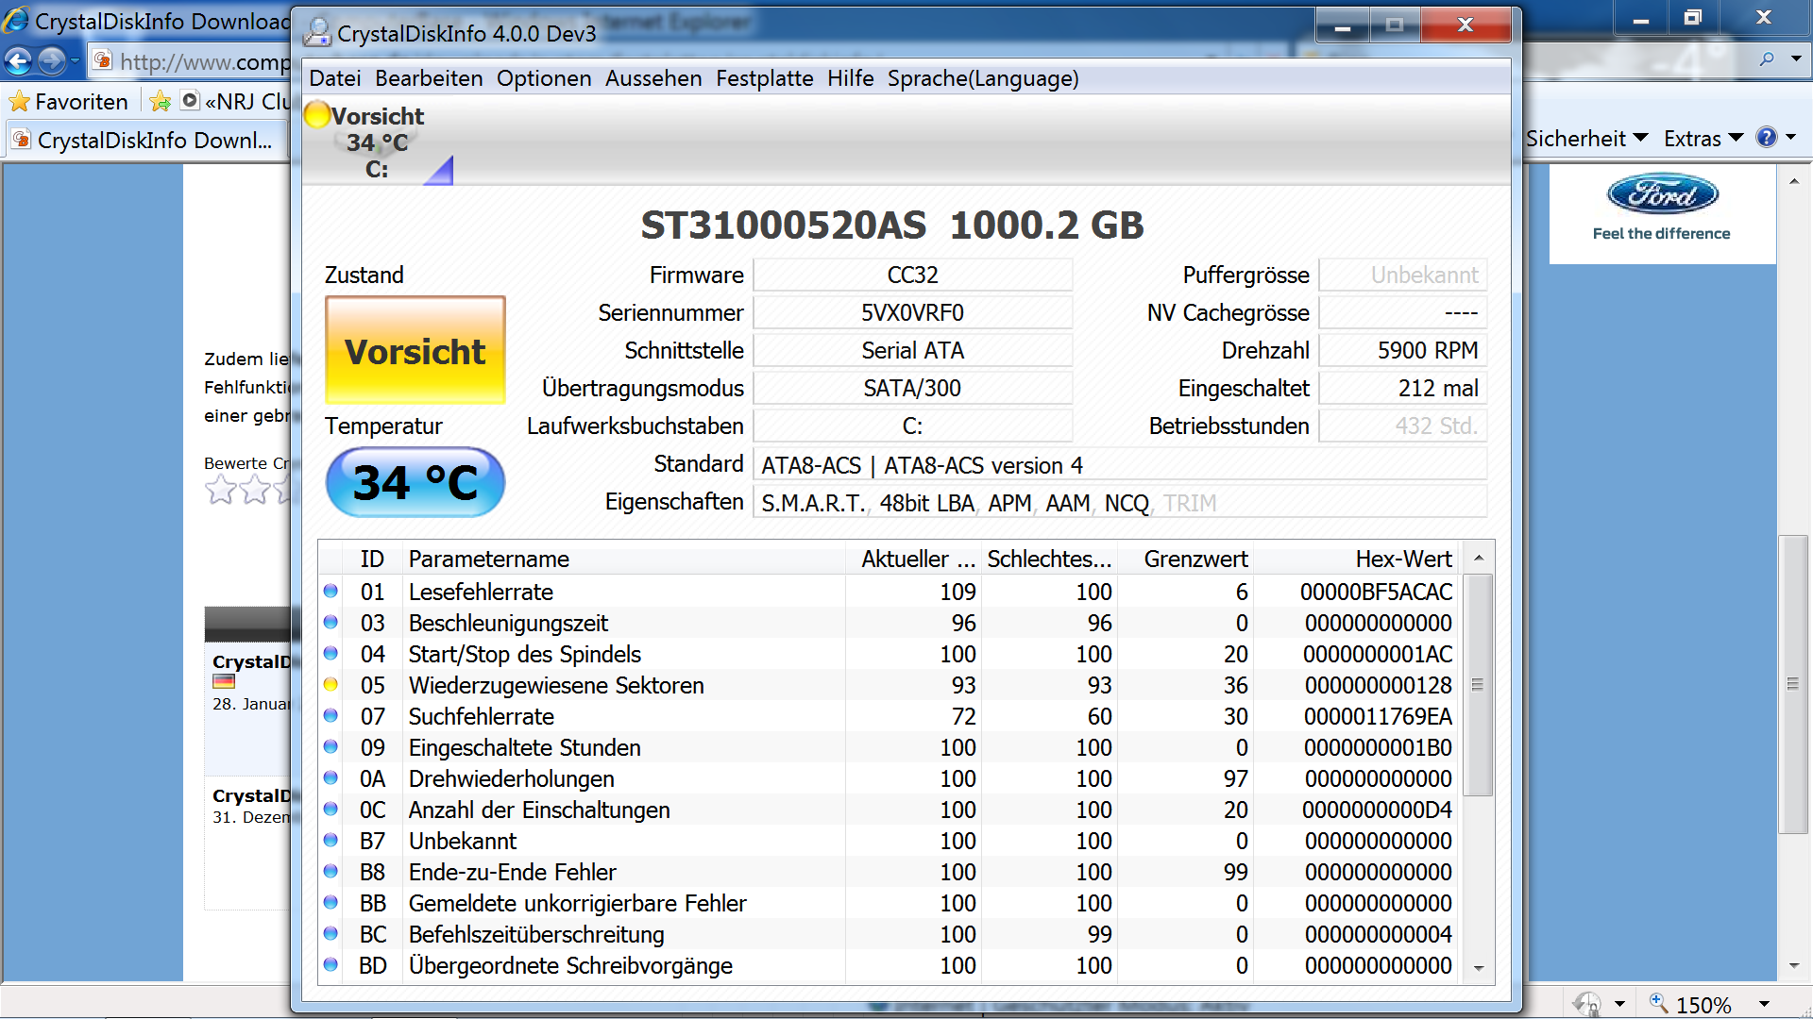Click the IE search magnifier icon
Image resolution: width=1813 pixels, height=1019 pixels.
1767,59
